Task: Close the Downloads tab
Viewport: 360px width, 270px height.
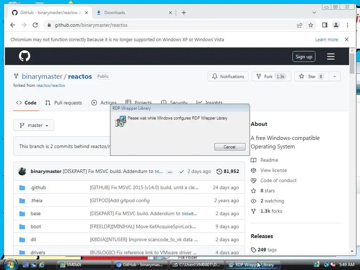Action: [x=171, y=13]
